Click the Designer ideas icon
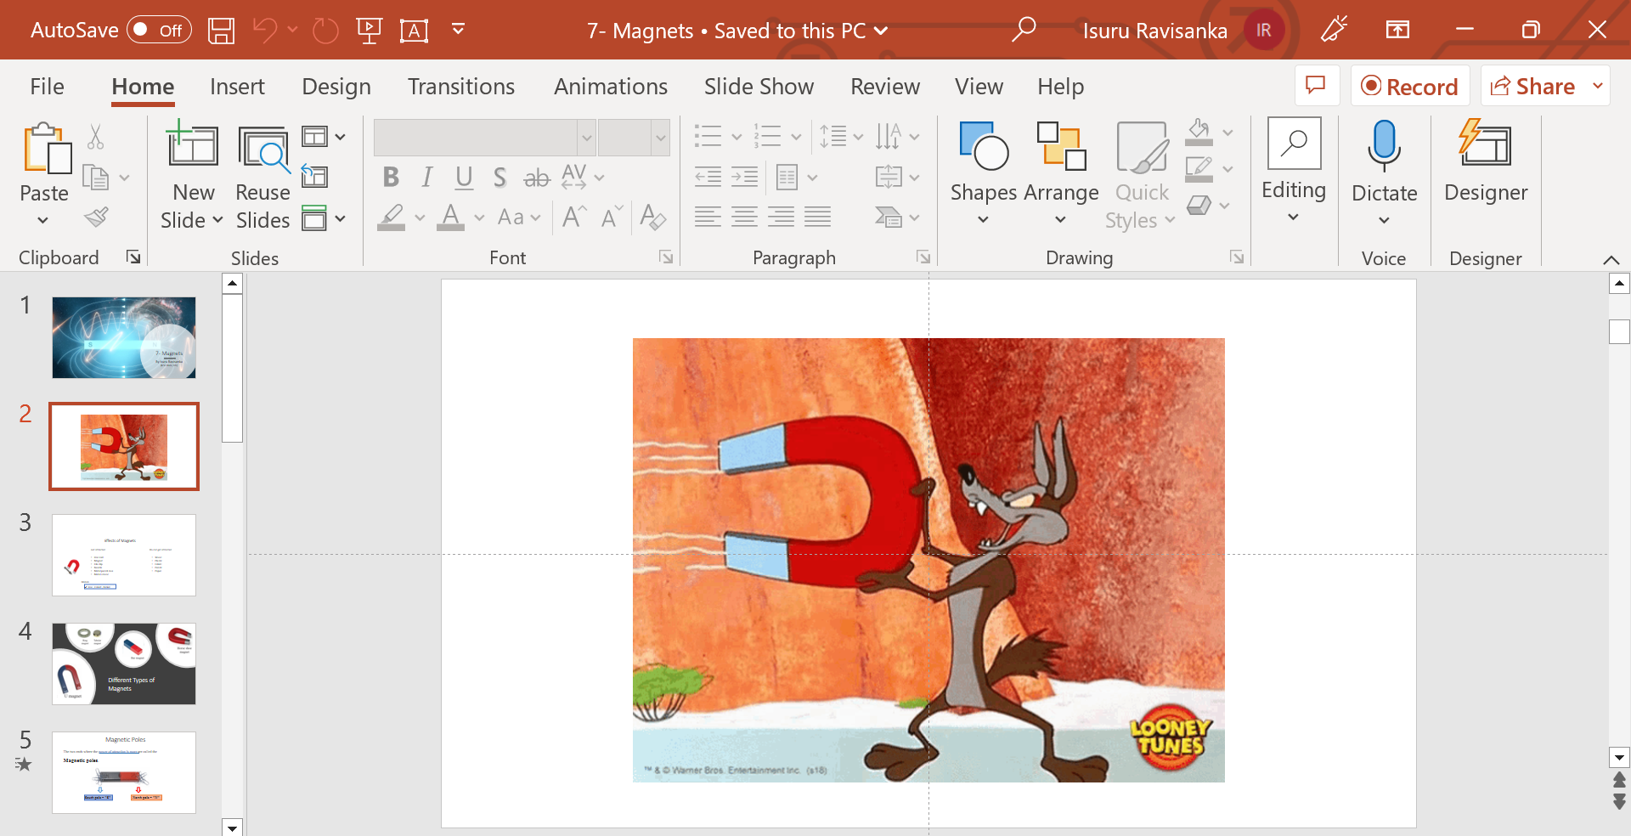Screen dimensions: 1631x836 [1485, 161]
